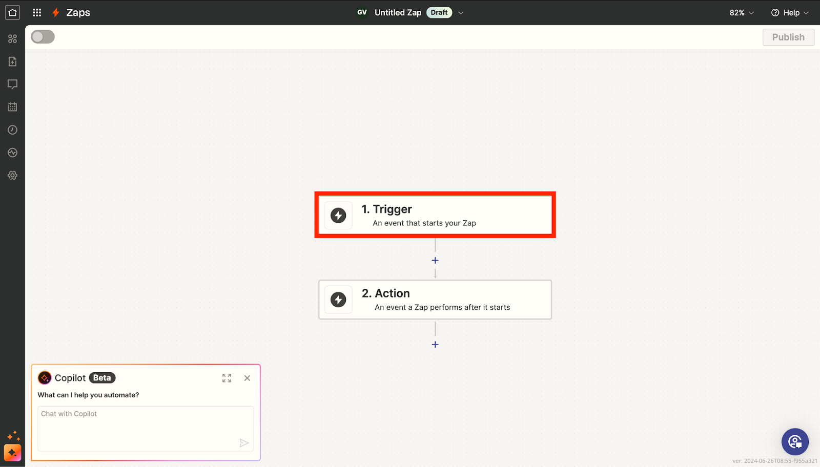Open the apps grid menu icon
Viewport: 820px width, 467px height.
(x=37, y=12)
